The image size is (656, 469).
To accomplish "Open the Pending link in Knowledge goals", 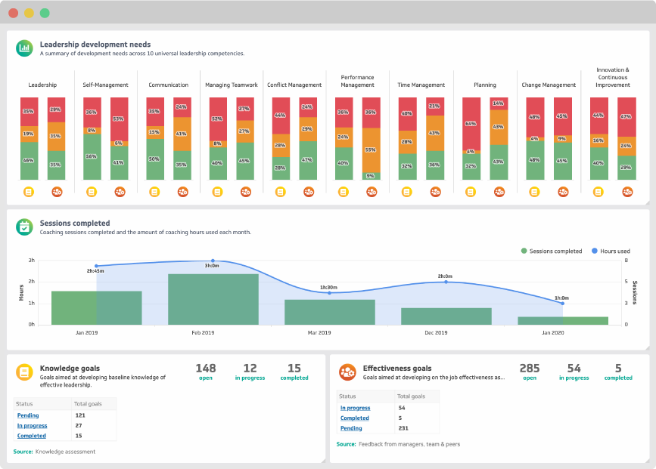I will pyautogui.click(x=28, y=415).
